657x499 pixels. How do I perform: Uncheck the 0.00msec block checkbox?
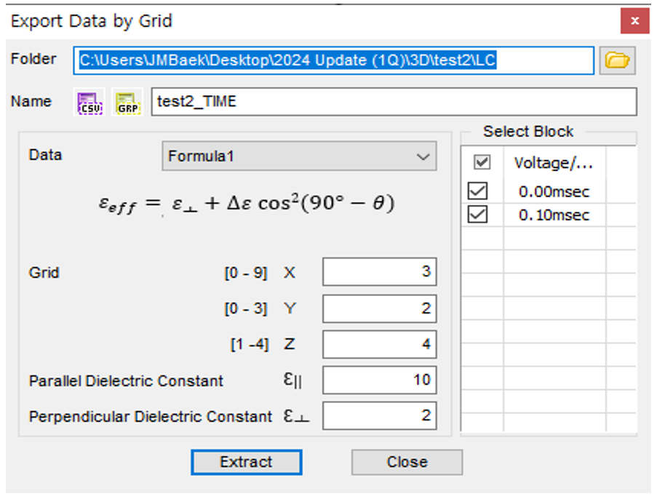[x=479, y=192]
